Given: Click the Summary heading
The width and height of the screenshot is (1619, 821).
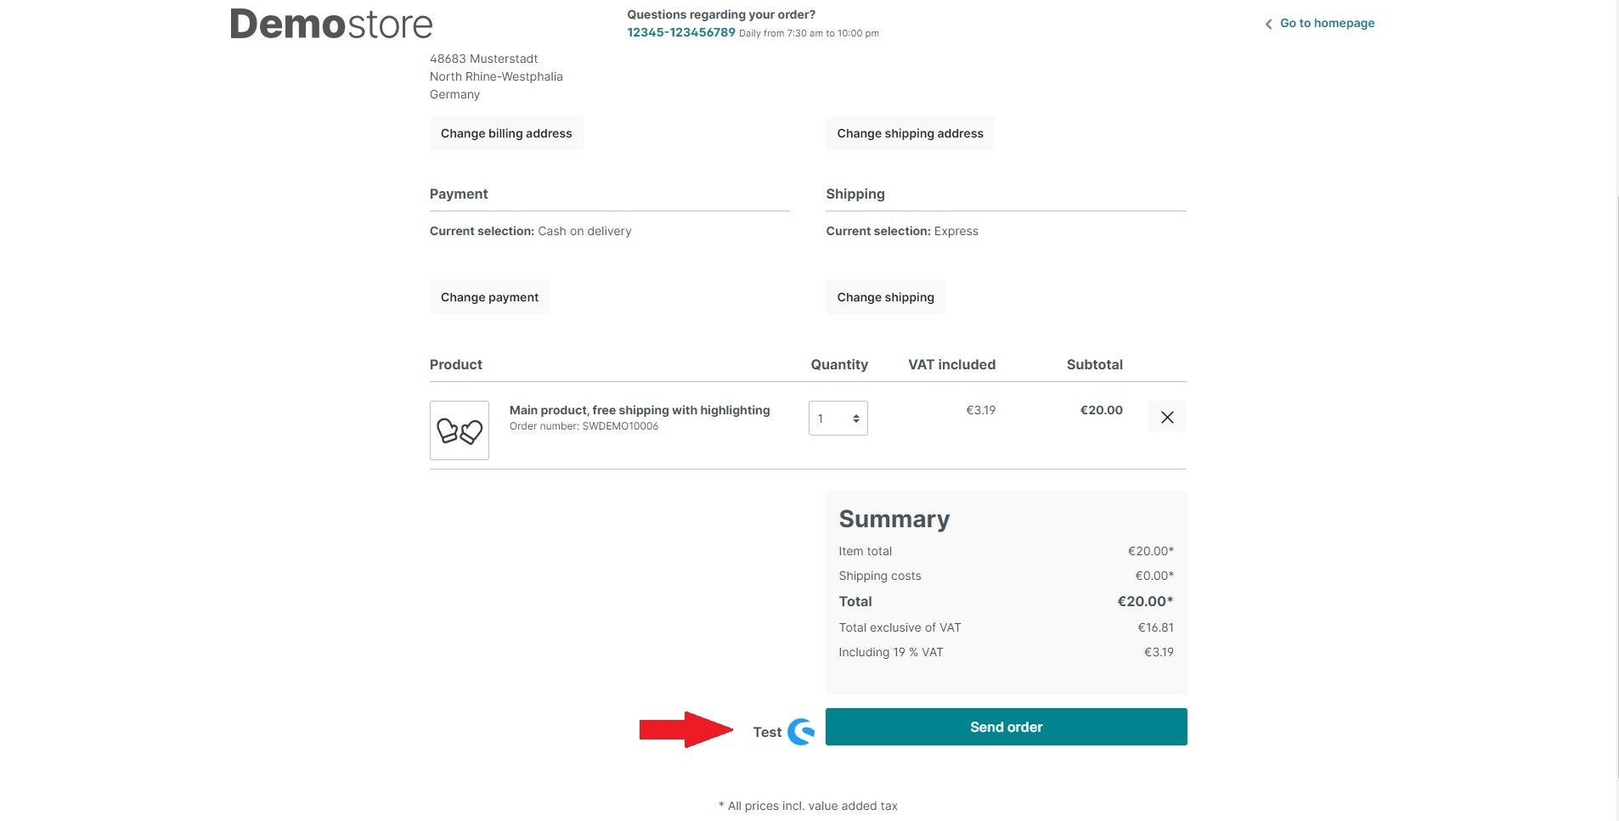Looking at the screenshot, I should pos(894,519).
